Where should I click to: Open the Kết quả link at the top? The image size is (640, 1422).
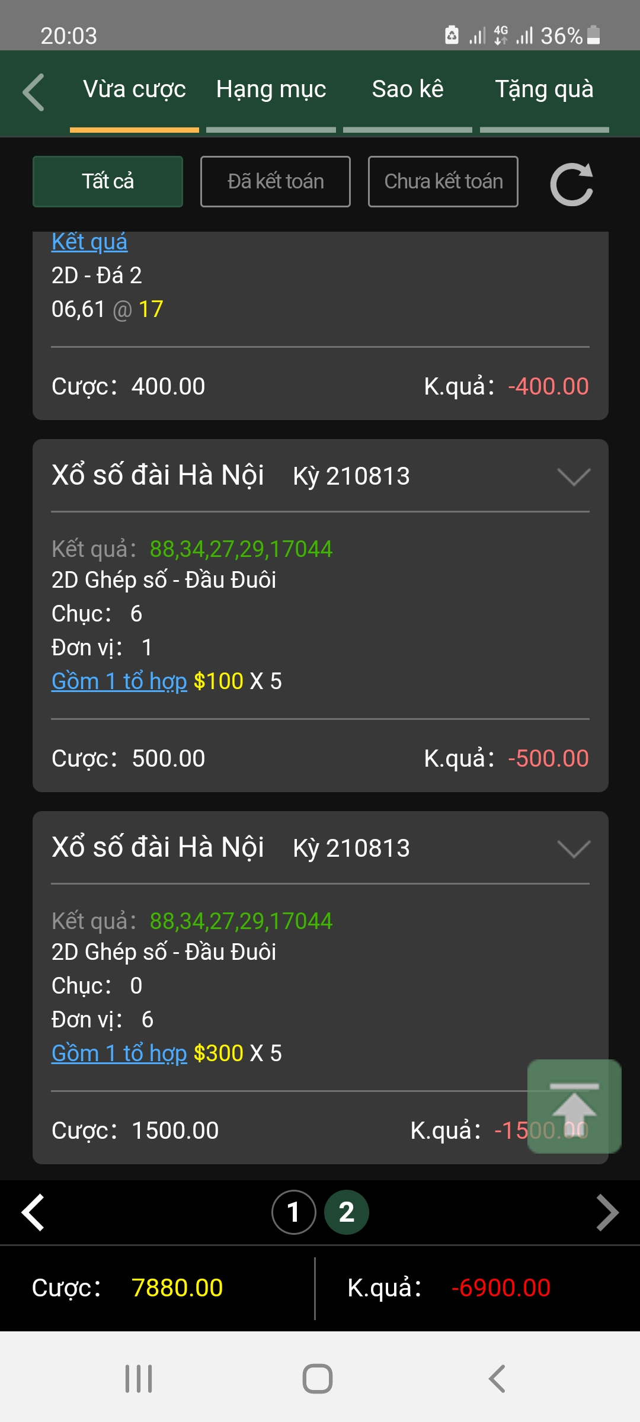(89, 242)
